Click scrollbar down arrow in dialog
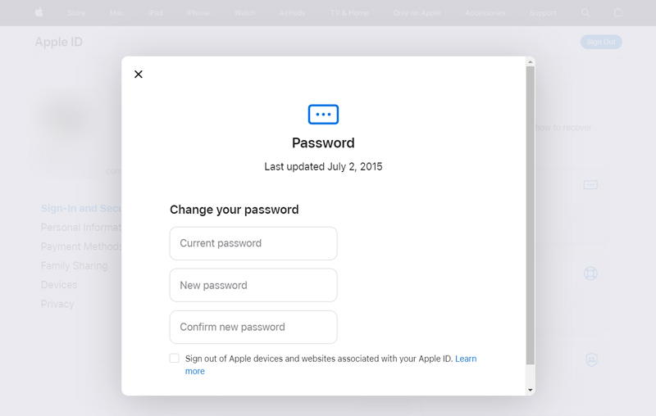656x416 pixels. coord(530,390)
